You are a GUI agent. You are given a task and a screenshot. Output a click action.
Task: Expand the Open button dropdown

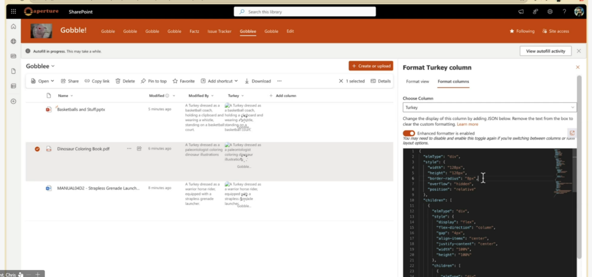coord(52,81)
